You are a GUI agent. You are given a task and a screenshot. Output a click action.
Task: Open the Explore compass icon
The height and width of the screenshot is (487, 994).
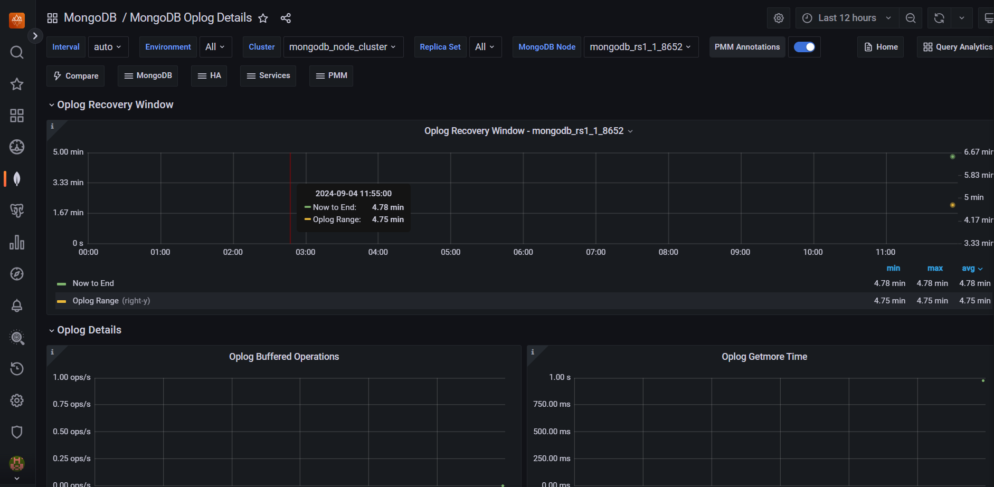click(x=17, y=274)
